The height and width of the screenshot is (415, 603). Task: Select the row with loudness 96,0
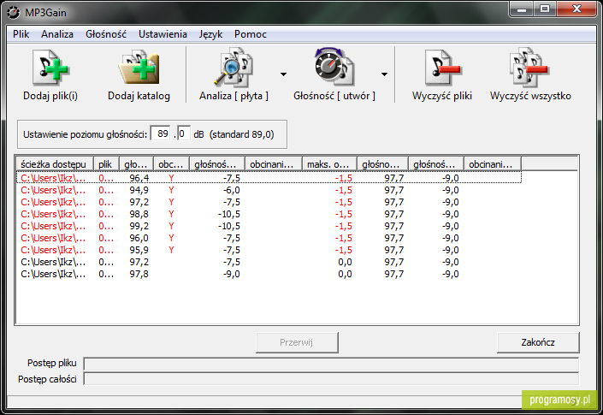[269, 238]
